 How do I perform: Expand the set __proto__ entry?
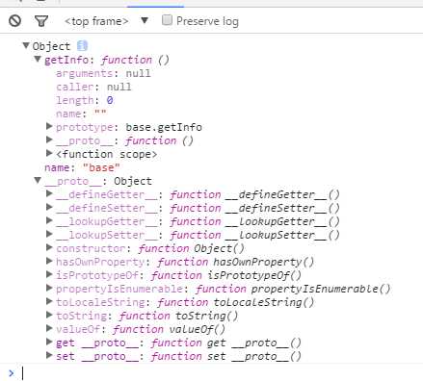coord(49,355)
